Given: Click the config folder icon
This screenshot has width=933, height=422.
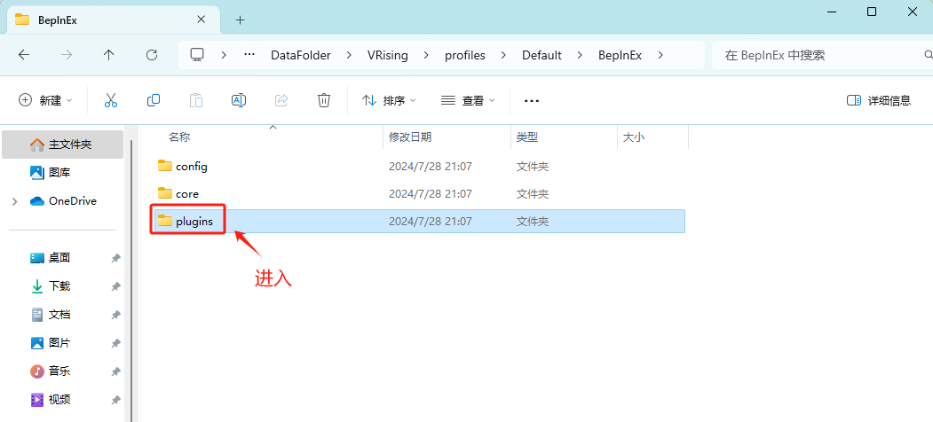Looking at the screenshot, I should [x=165, y=166].
